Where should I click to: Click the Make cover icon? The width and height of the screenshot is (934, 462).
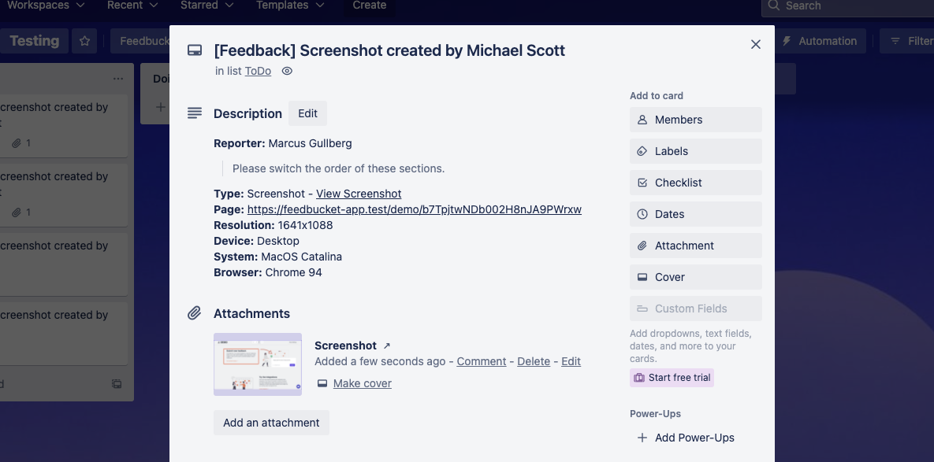(x=322, y=383)
